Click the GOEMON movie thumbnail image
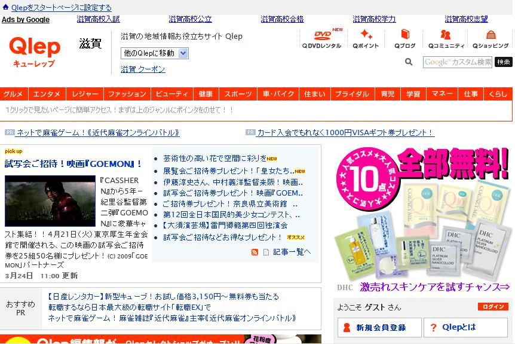This screenshot has width=515, height=344. tap(50, 201)
